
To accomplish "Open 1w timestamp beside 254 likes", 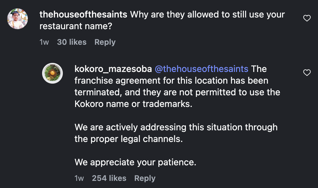I will 79,178.
